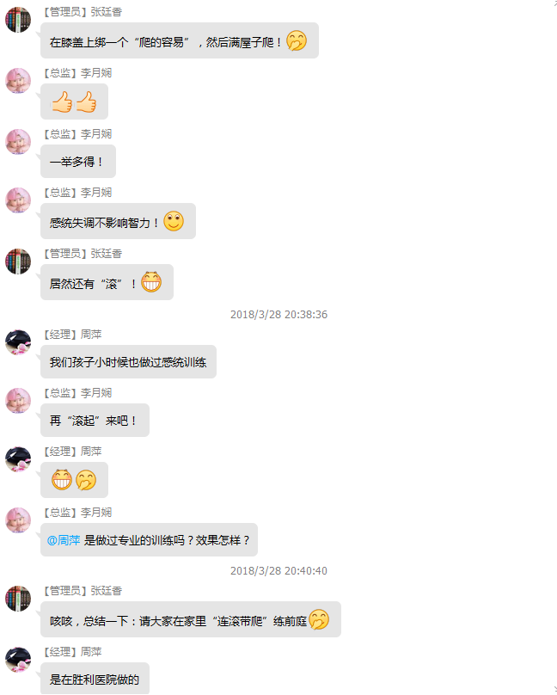
Task: Click the timestamp 2018/3/28 20:40:40
Action: [x=279, y=571]
